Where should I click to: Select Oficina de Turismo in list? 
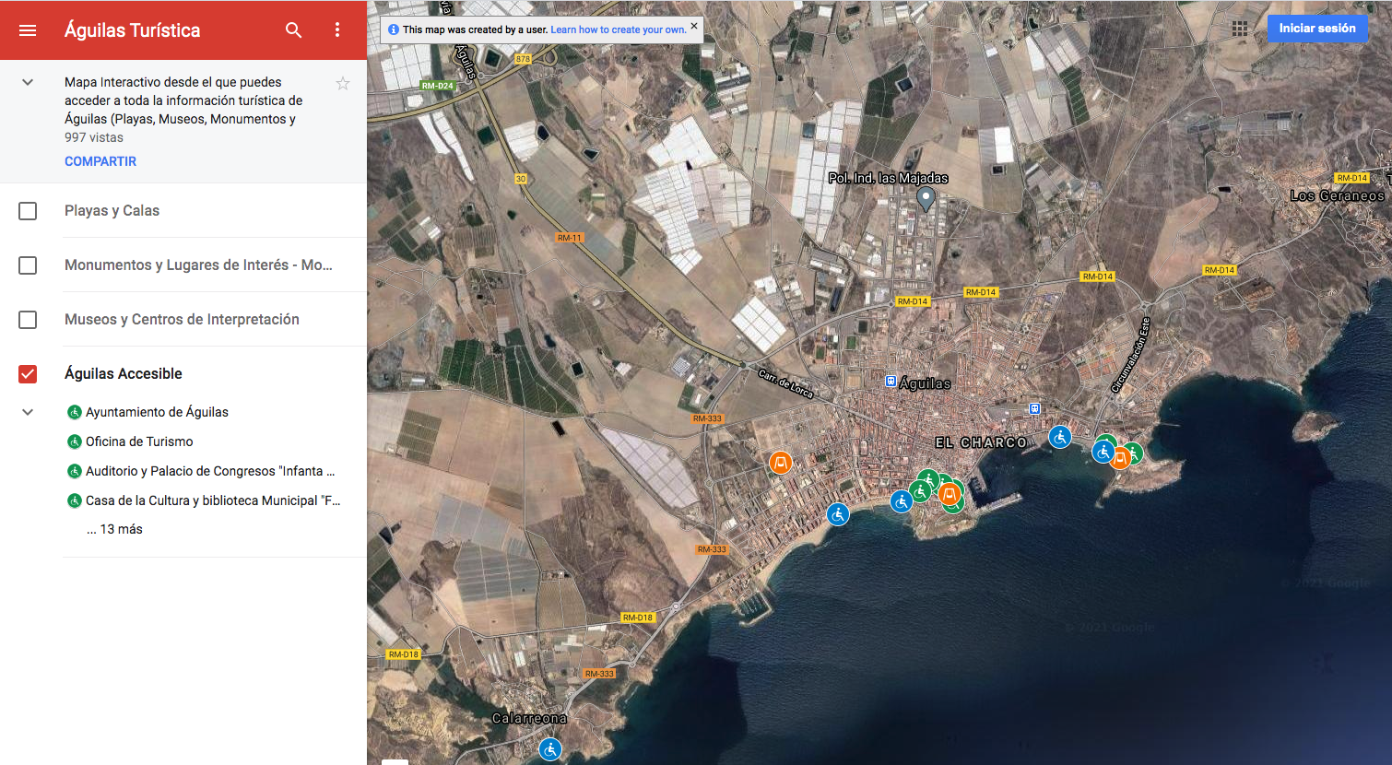coord(139,441)
